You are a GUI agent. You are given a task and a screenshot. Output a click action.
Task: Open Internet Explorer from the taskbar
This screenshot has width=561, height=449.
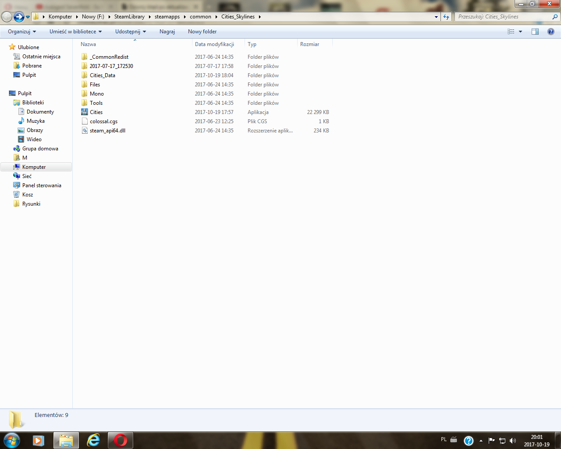93,440
